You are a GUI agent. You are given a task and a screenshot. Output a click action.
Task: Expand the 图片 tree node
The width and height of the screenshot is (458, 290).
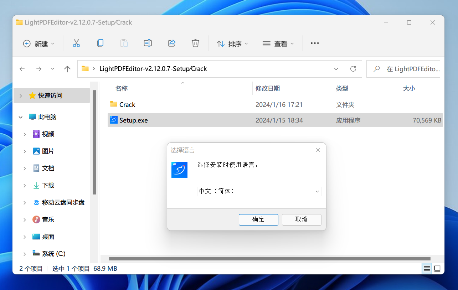25,151
